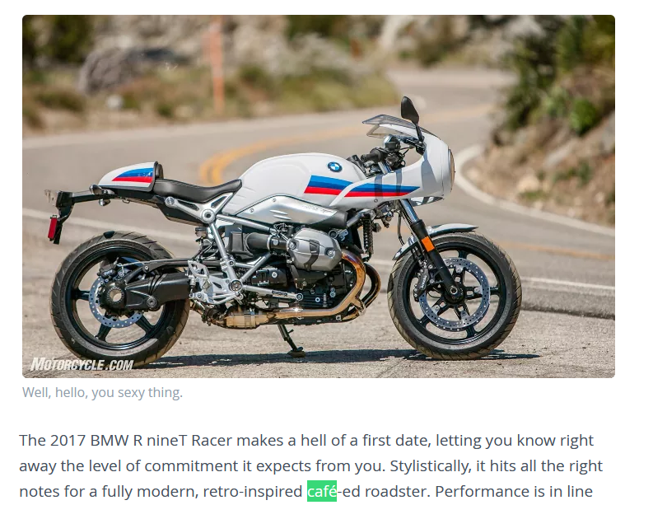Image resolution: width=653 pixels, height=505 pixels.
Task: Click the BMW R nineT Racer photo
Action: click(319, 196)
